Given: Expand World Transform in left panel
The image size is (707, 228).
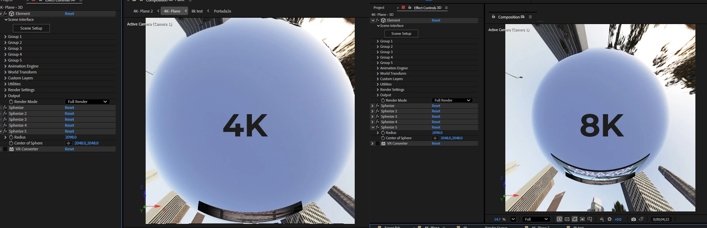Looking at the screenshot, I should [5, 72].
